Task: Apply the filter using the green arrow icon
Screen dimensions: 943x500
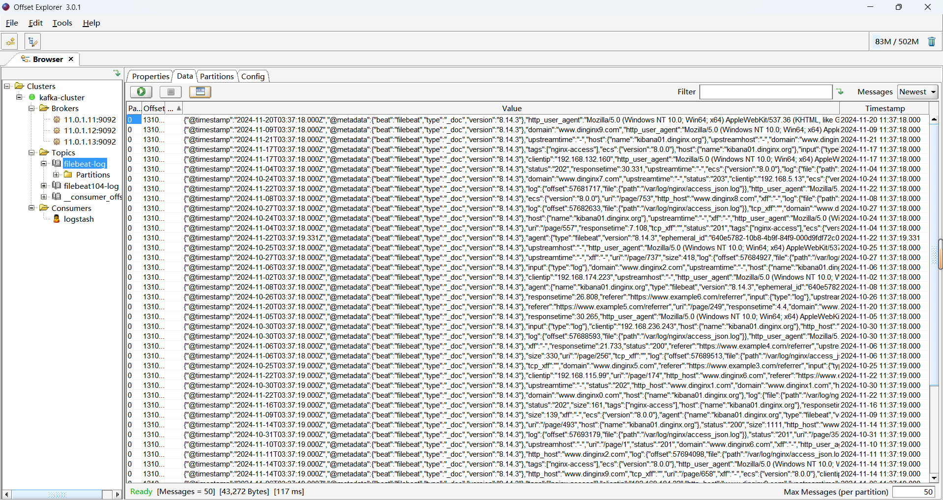Action: coord(840,91)
